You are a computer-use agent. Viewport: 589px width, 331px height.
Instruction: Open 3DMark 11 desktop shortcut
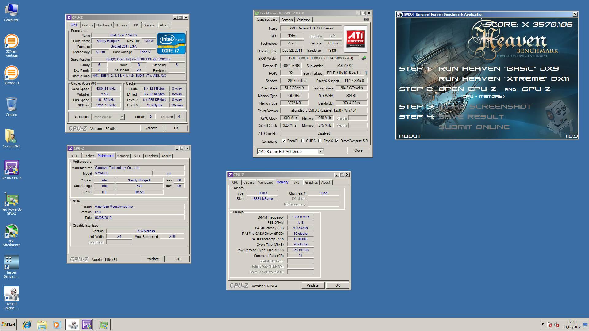pos(11,75)
